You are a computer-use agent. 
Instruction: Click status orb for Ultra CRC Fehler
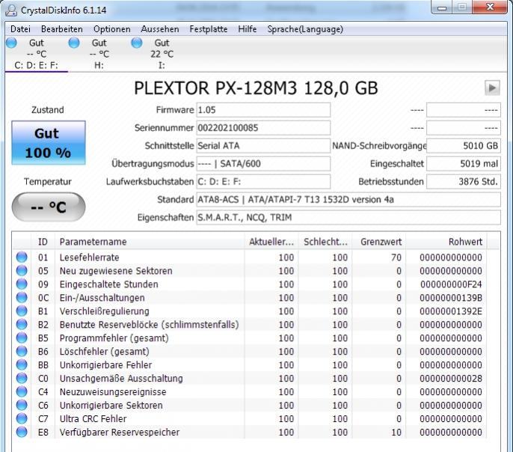(22, 418)
